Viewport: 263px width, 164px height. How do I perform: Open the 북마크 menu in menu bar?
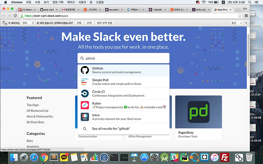click(x=71, y=2)
